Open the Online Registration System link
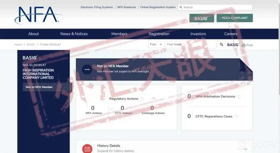The image size is (280, 153). click(158, 7)
